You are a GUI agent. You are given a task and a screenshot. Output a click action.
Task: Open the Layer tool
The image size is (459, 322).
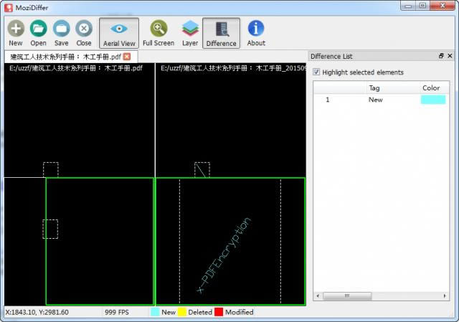190,33
